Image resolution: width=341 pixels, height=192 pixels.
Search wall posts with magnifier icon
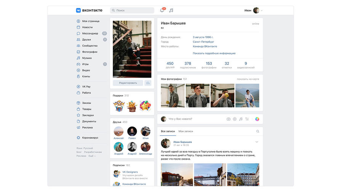click(x=258, y=131)
